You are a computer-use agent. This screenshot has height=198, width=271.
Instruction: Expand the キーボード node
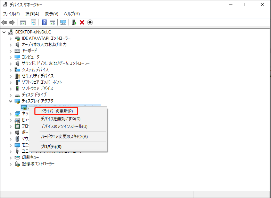pyautogui.click(x=11, y=51)
